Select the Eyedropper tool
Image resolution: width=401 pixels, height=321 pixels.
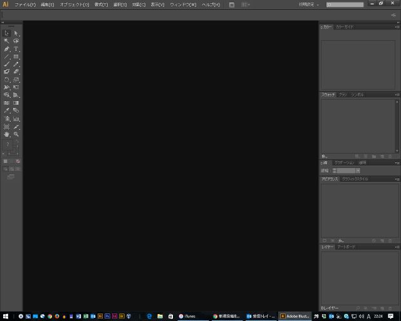7,110
